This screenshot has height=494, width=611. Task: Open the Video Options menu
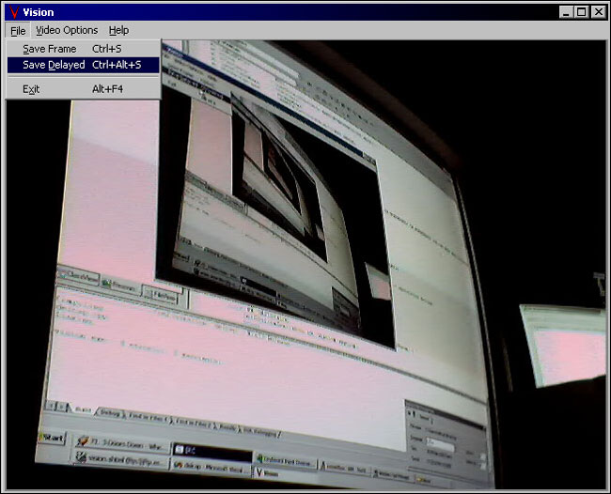[66, 30]
